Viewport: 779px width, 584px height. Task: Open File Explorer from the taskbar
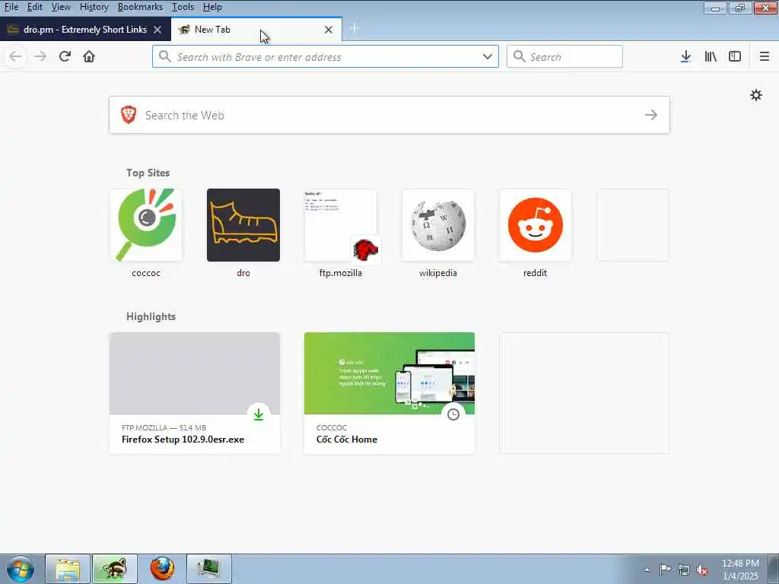[x=68, y=569]
